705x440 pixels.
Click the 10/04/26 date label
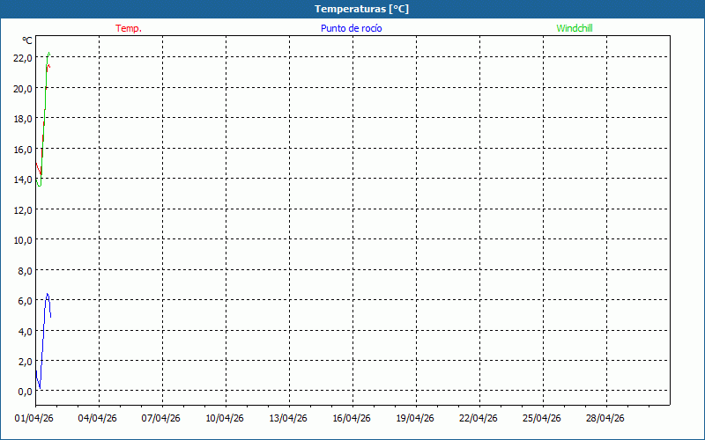(x=225, y=418)
